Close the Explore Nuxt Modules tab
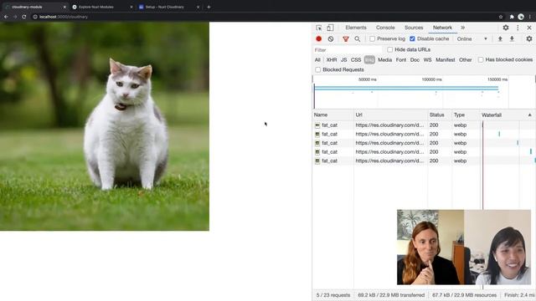This screenshot has width=536, height=301. (131, 7)
